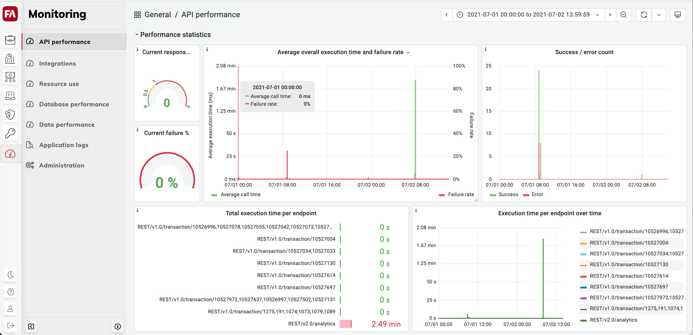Expand the refresh interval dropdown arrow

point(659,15)
